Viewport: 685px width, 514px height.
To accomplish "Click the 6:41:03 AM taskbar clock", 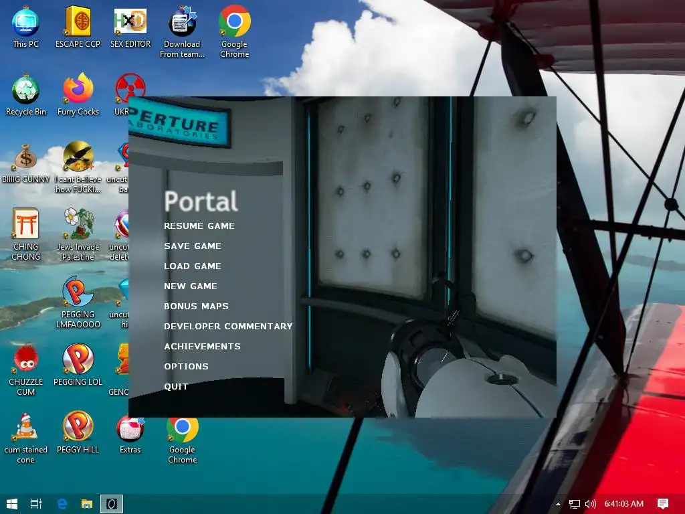I will tap(624, 504).
